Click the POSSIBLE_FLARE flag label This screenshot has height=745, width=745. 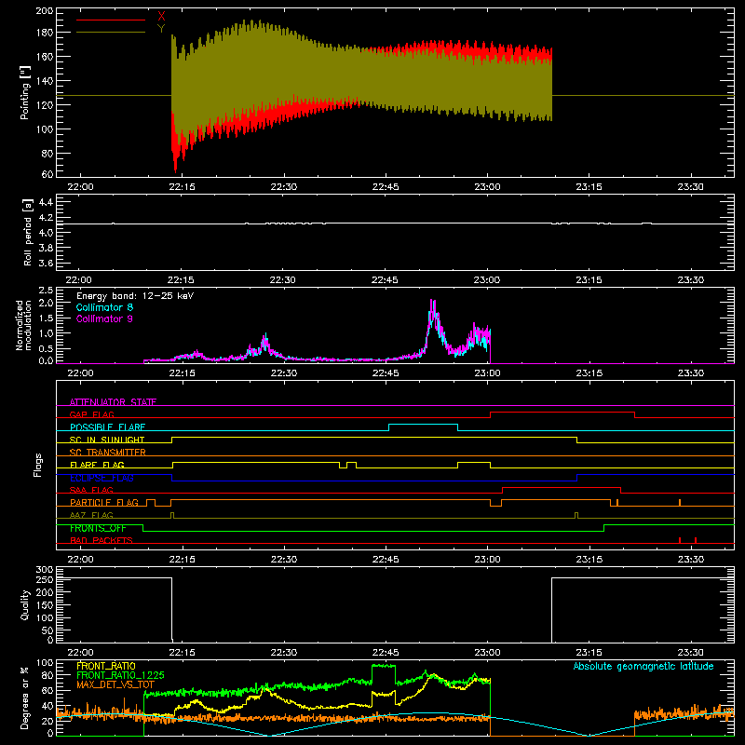(x=107, y=427)
